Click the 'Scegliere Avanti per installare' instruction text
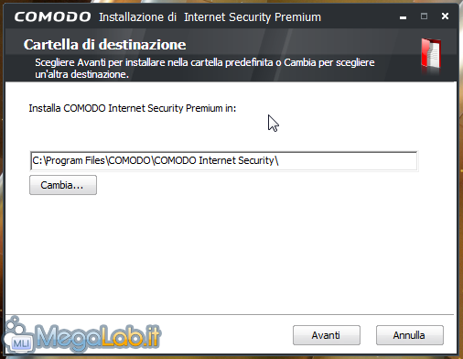 point(205,62)
